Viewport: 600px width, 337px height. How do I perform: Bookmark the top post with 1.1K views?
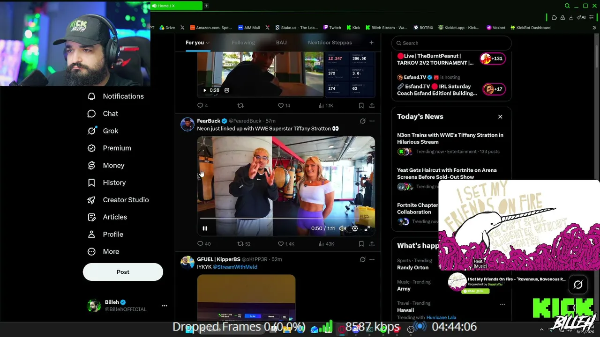tap(361, 106)
